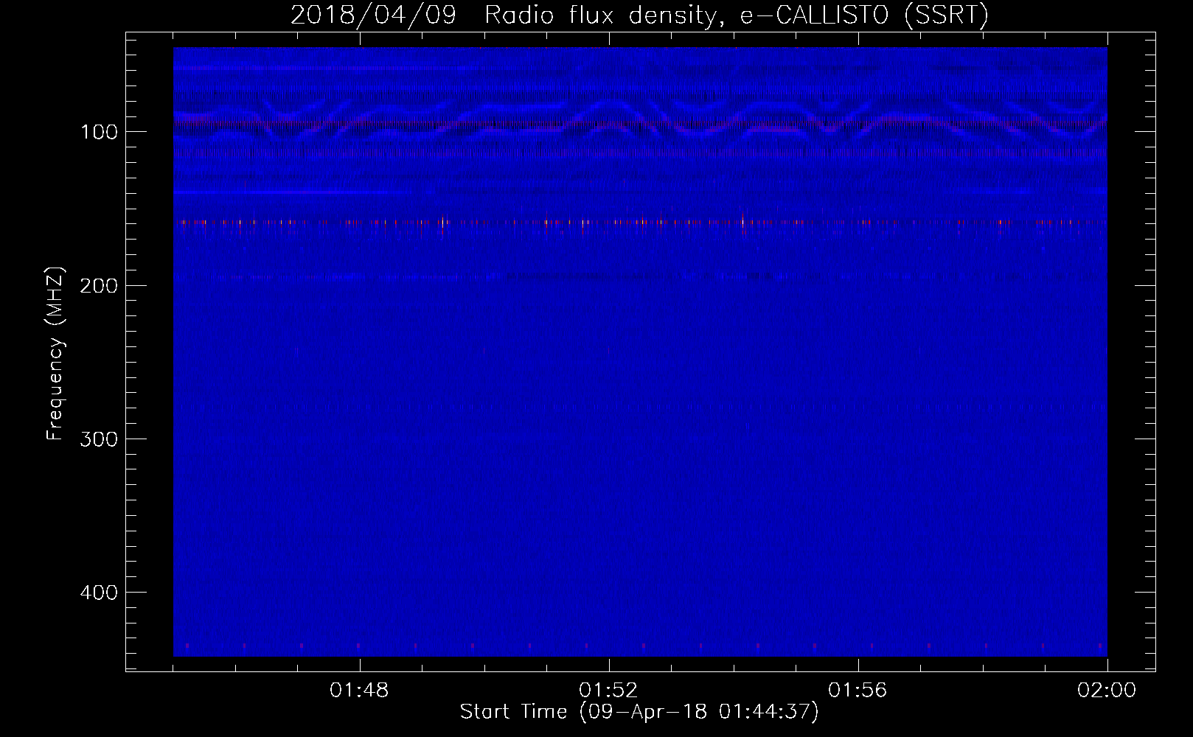This screenshot has width=1193, height=737.
Task: Click the 300 MHz frequency tick label
Action: 99,439
